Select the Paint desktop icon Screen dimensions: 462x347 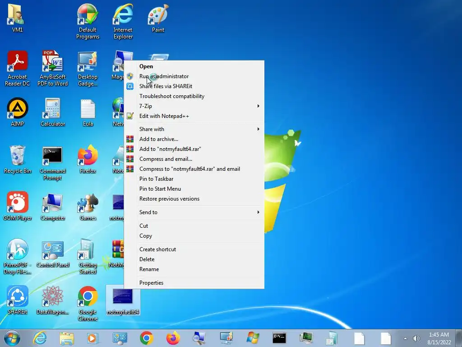(x=158, y=18)
